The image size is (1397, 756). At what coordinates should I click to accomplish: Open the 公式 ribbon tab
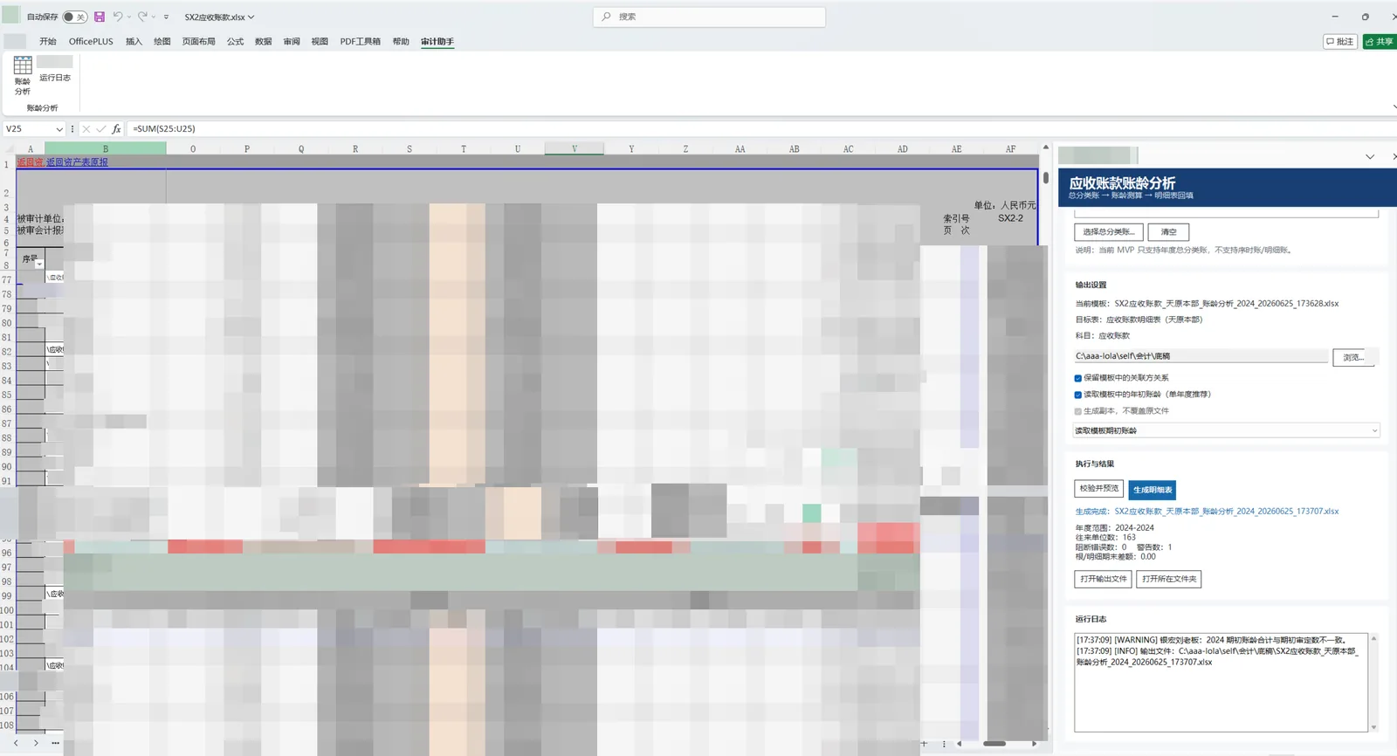click(x=235, y=41)
